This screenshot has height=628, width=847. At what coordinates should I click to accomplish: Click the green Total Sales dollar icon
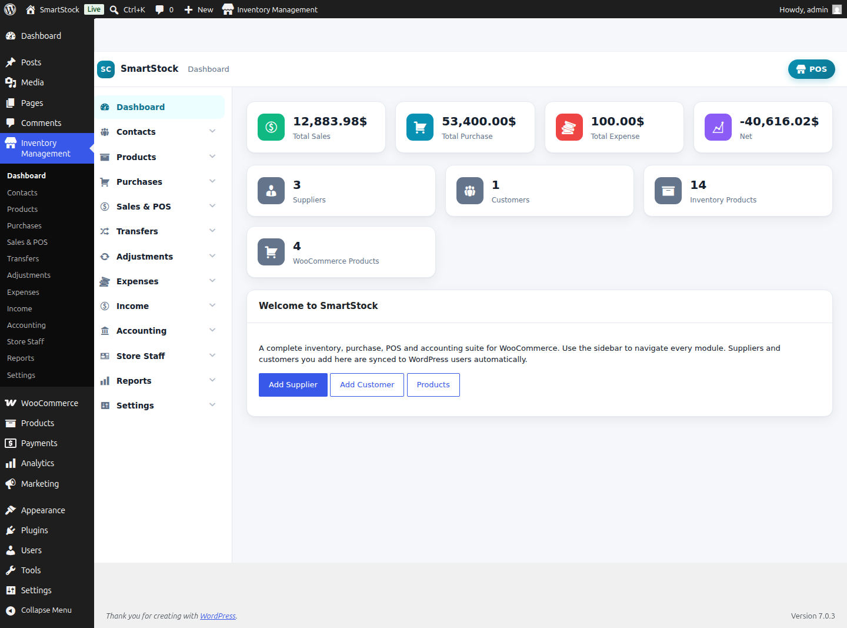click(x=271, y=127)
